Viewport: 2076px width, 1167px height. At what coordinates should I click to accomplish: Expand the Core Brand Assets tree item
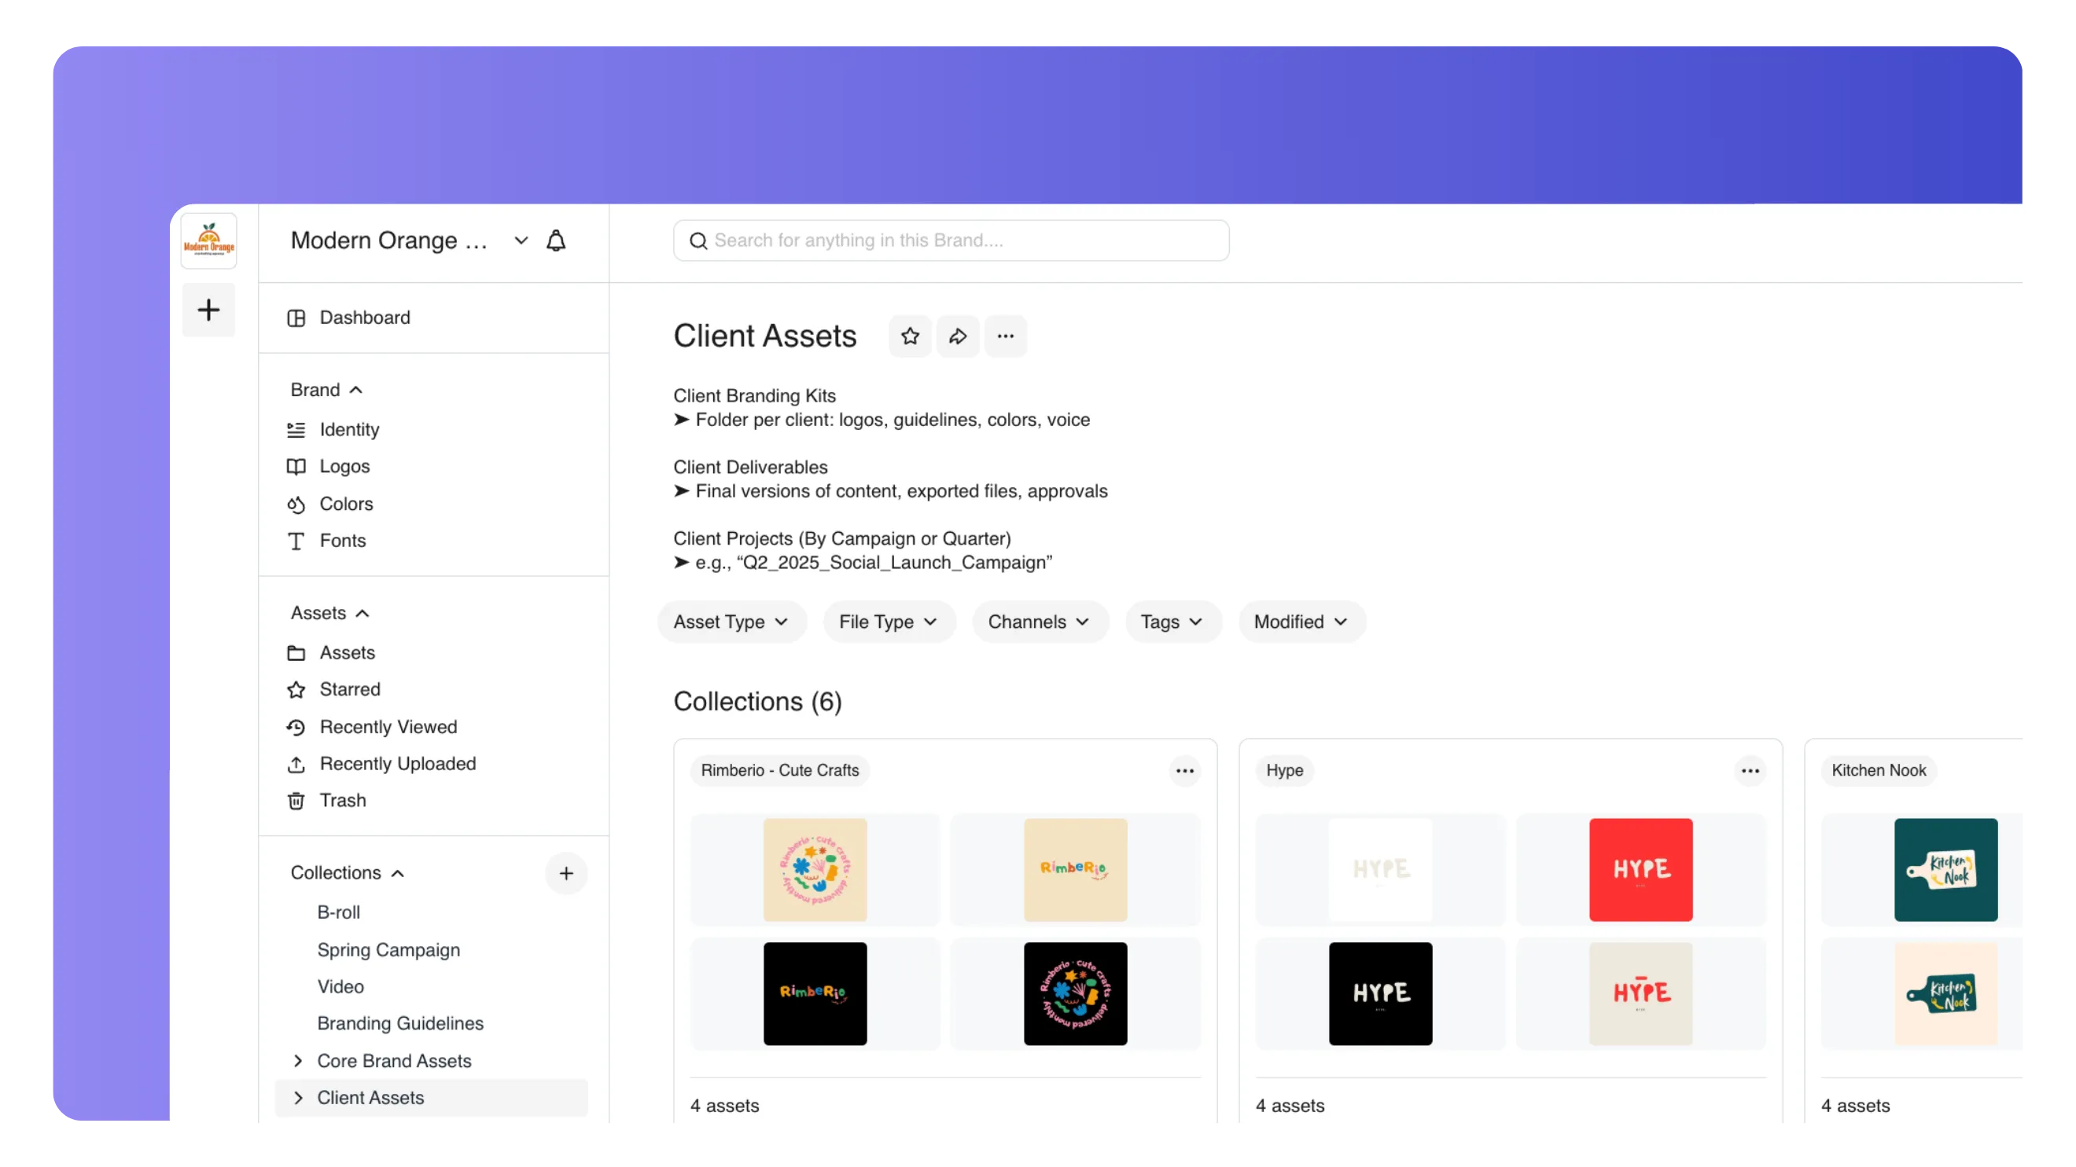tap(298, 1061)
